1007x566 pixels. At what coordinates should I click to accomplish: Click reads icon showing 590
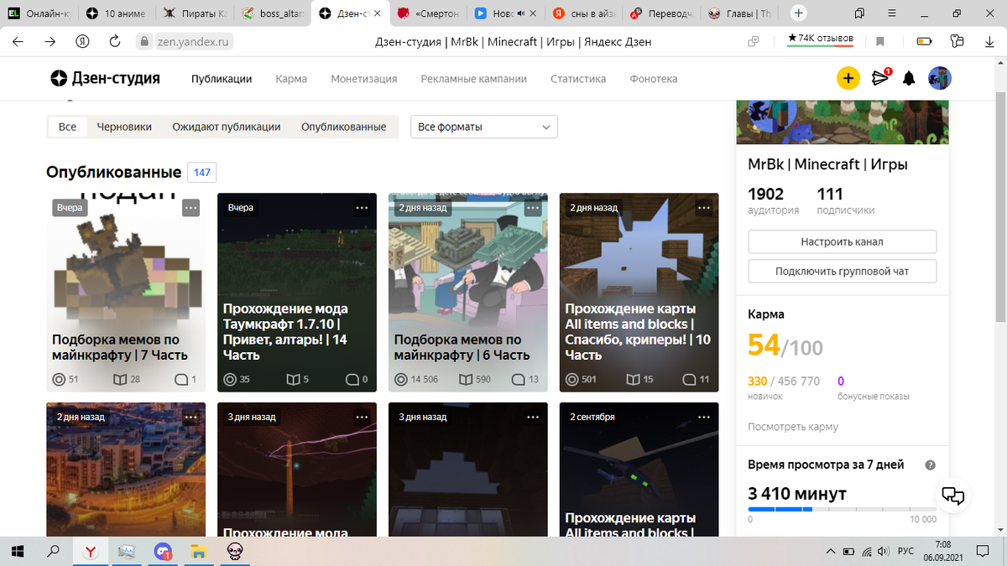(x=465, y=379)
